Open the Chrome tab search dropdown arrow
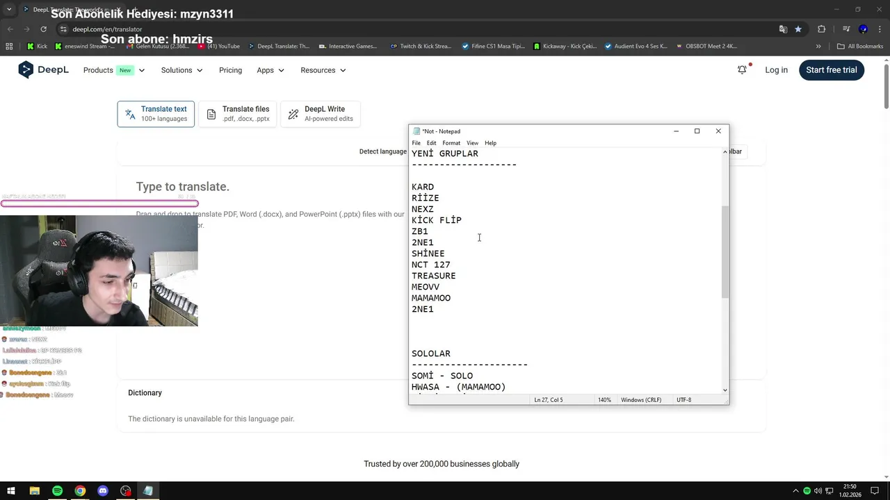This screenshot has height=500, width=890. pos(9,10)
